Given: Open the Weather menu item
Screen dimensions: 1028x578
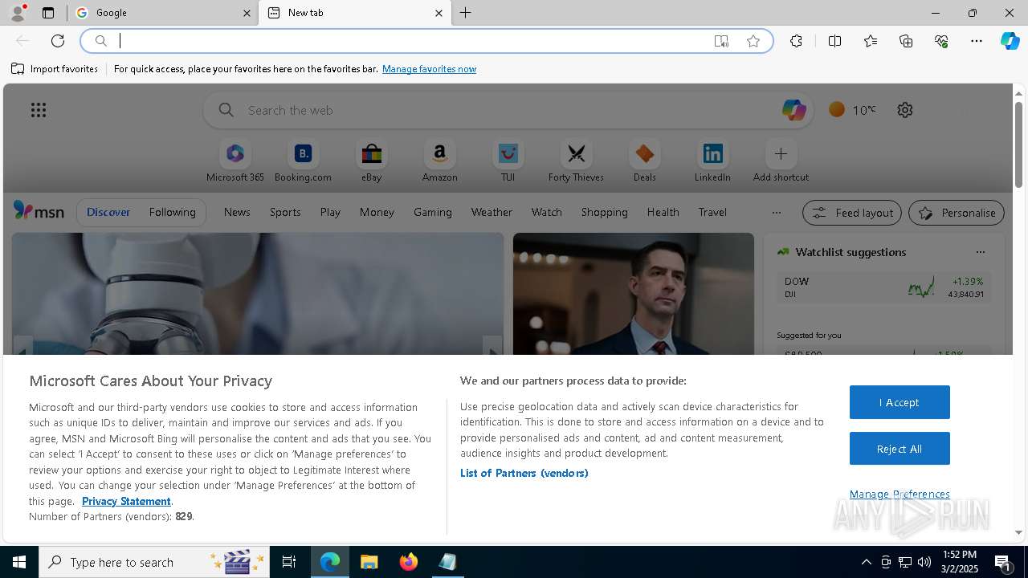Looking at the screenshot, I should 492,212.
